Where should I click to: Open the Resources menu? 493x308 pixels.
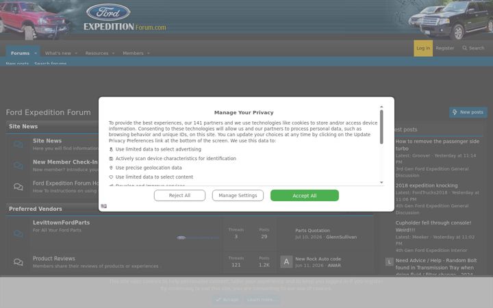point(97,53)
